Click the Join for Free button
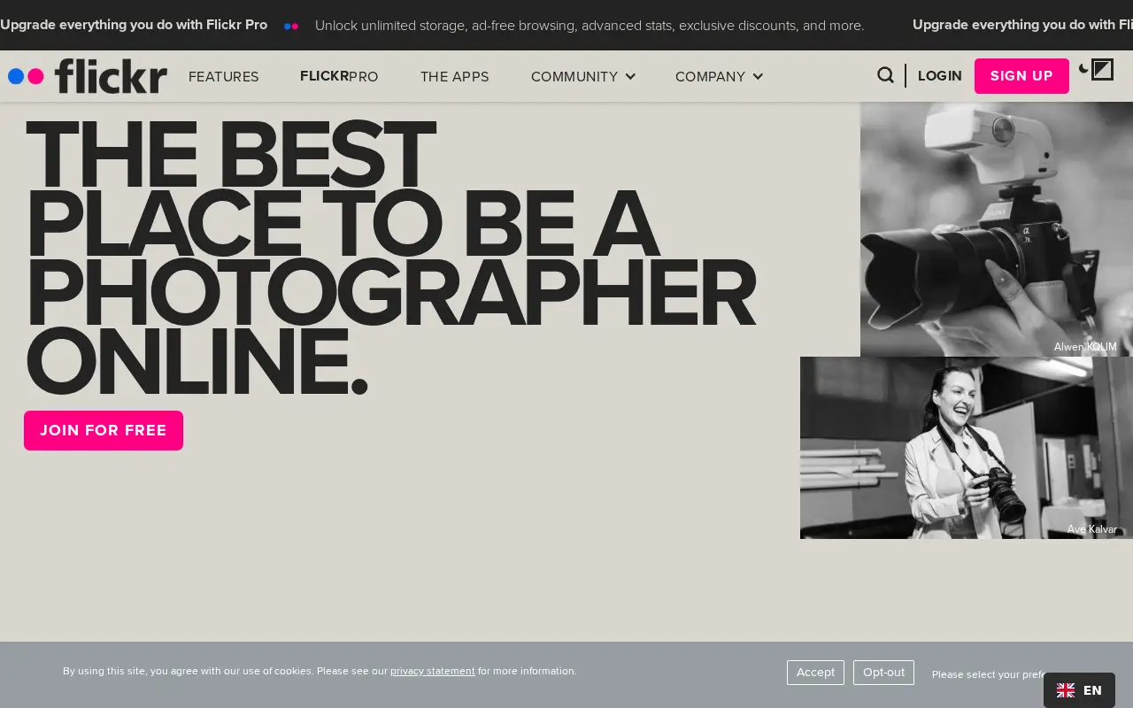This screenshot has height=708, width=1133. coord(104,430)
